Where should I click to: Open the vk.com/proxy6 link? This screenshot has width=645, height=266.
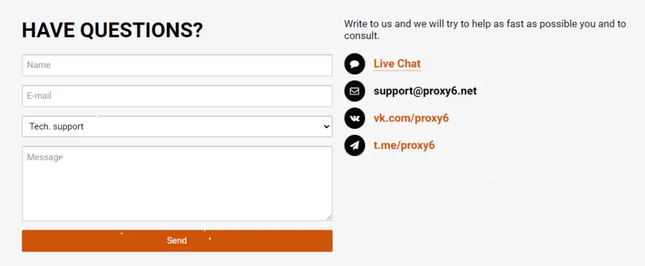pyautogui.click(x=411, y=118)
